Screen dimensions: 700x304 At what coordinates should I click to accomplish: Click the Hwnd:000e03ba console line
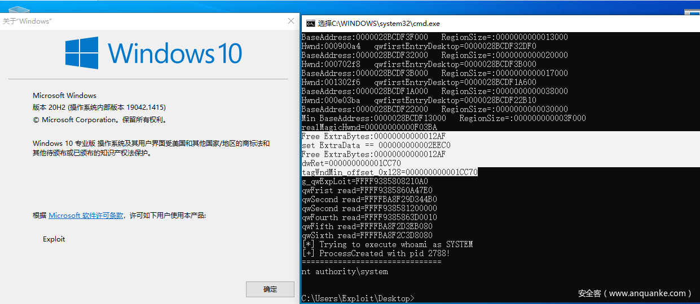coord(419,100)
